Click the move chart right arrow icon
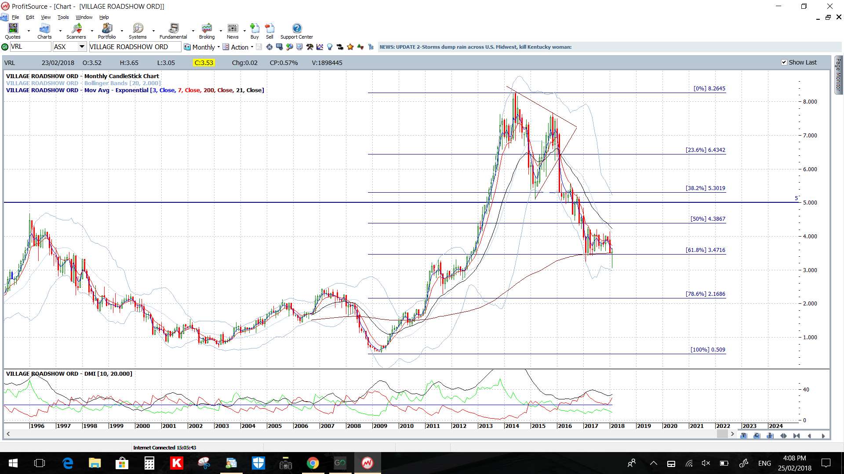 (823, 435)
